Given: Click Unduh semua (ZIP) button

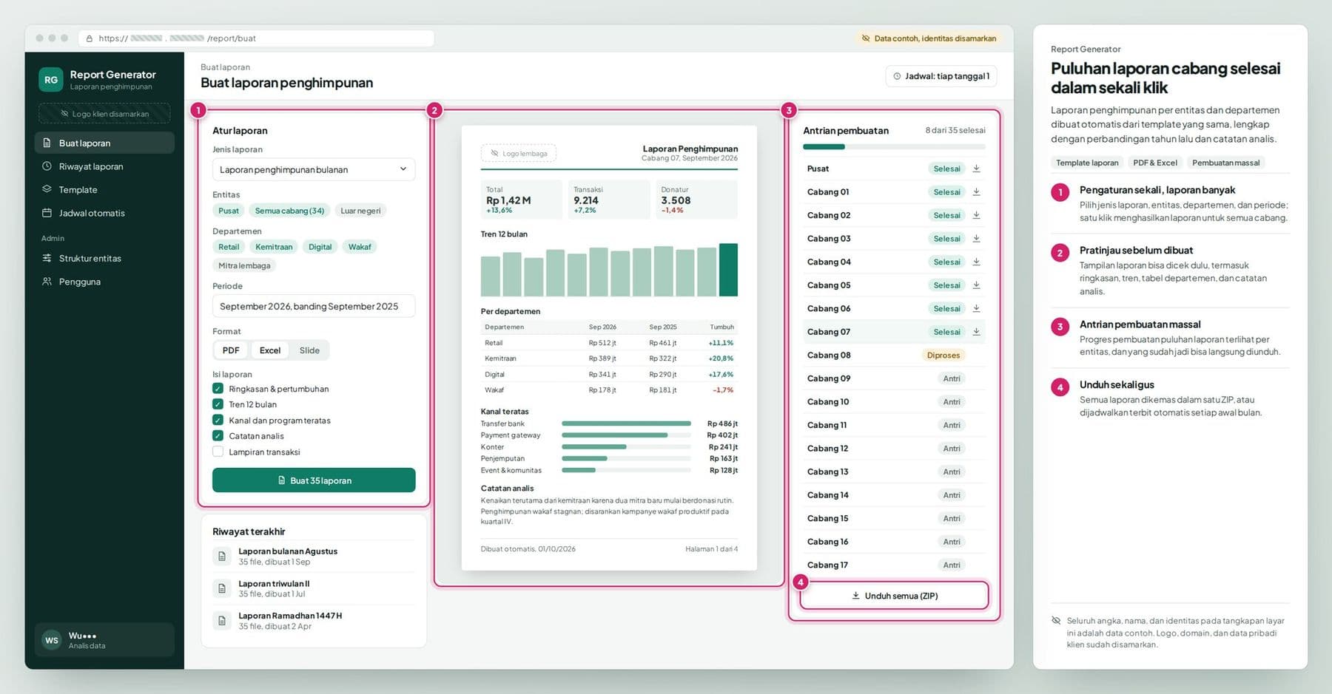Looking at the screenshot, I should (894, 596).
